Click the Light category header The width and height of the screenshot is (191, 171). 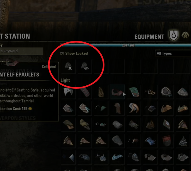point(65,80)
